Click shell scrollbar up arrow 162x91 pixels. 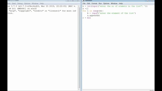[79, 6]
